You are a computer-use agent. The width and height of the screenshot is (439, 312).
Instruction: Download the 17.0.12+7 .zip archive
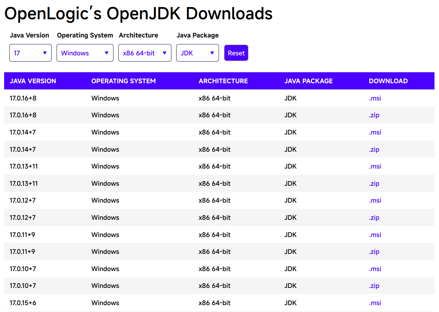pyautogui.click(x=374, y=218)
